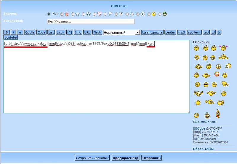Click the Img tag button
The image size is (237, 164).
click(x=78, y=32)
